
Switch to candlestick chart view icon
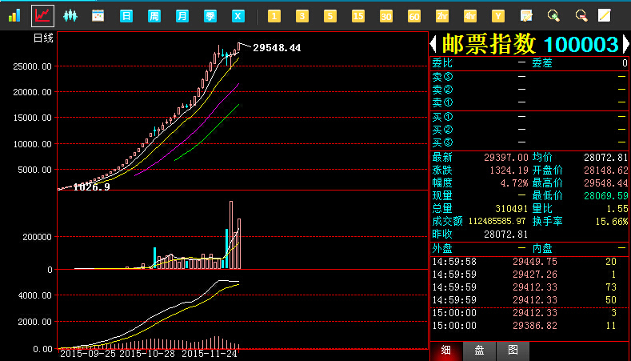70,15
